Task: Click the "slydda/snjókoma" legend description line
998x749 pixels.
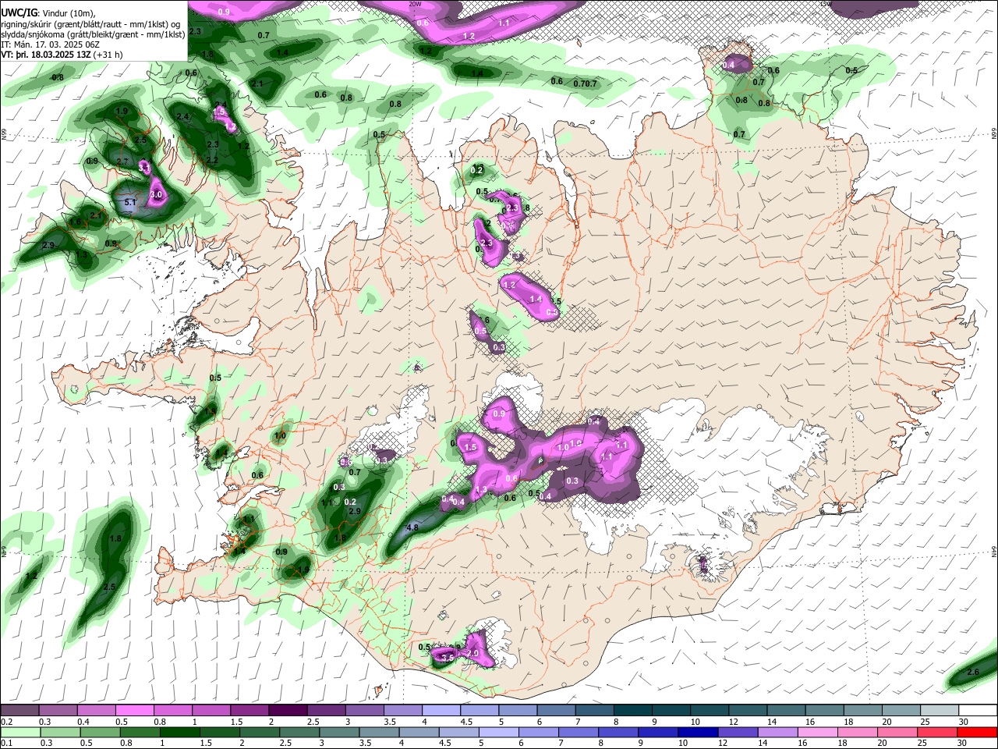Action: pyautogui.click(x=93, y=34)
